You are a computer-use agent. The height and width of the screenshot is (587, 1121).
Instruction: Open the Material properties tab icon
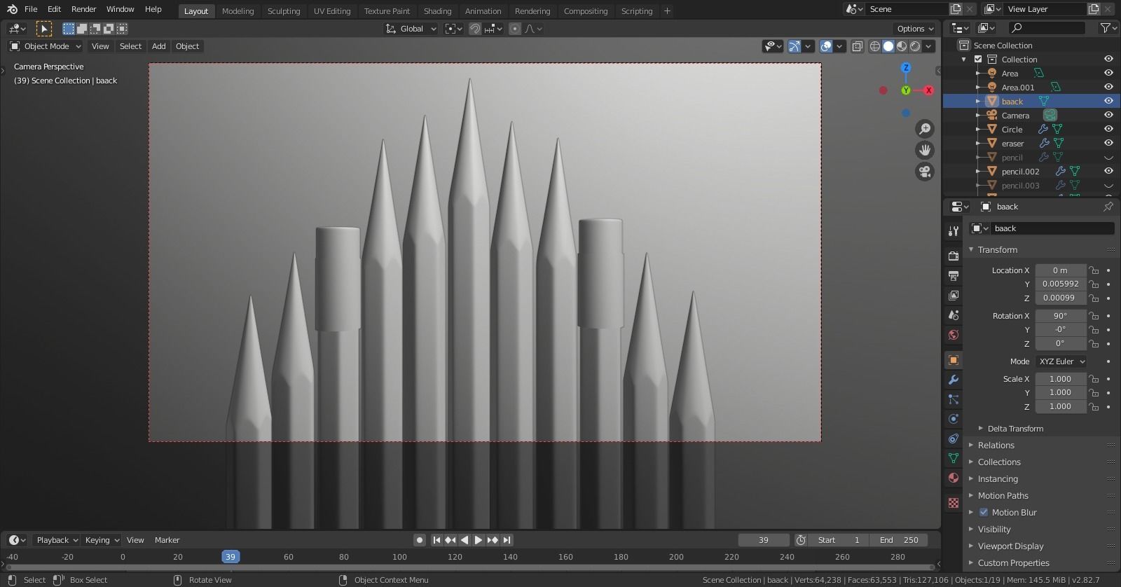(953, 478)
